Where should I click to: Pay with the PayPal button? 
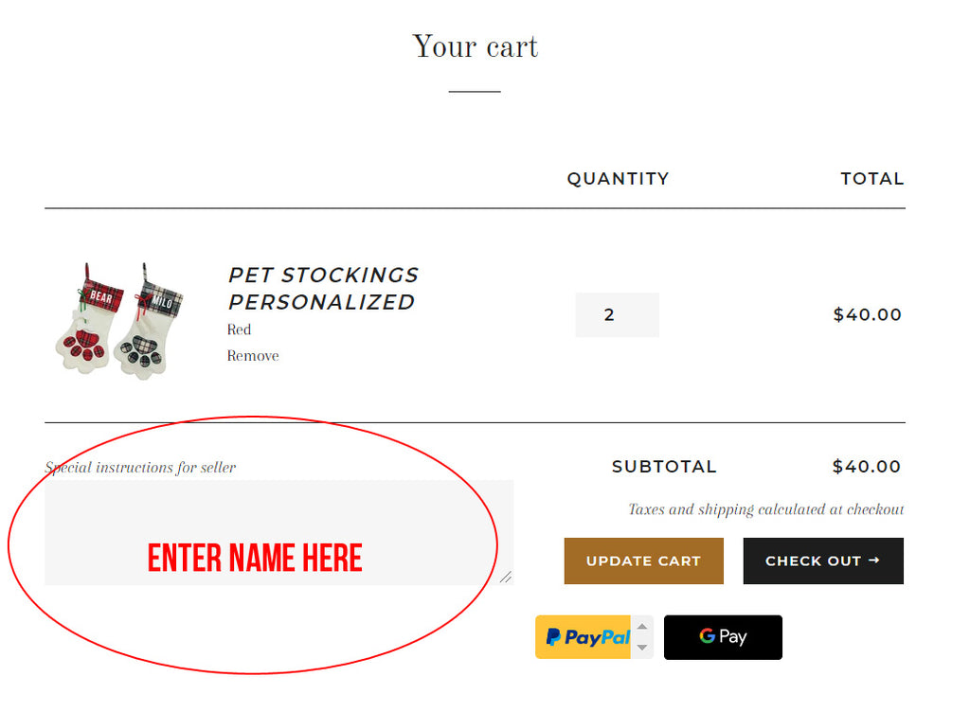(x=583, y=637)
